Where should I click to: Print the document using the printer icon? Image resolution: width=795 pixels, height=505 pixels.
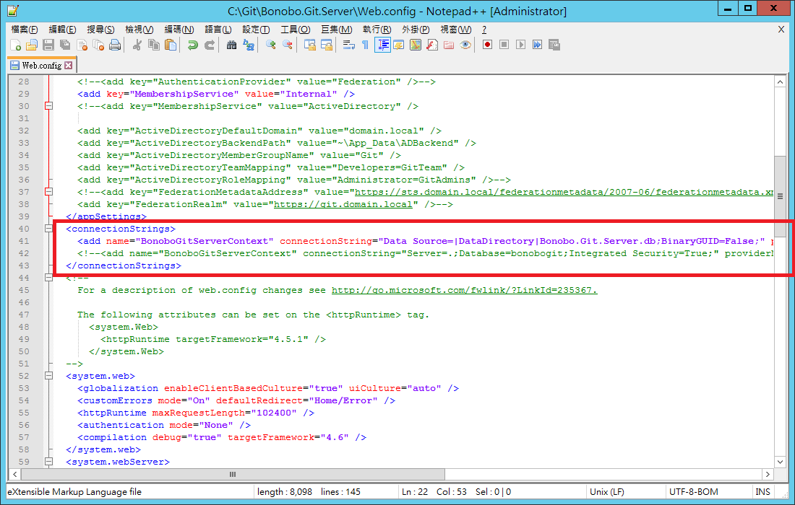113,45
